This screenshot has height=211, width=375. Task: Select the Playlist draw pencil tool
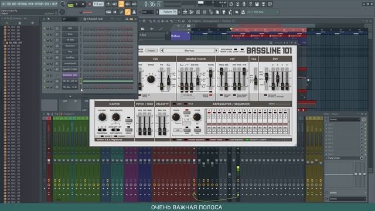coord(151,21)
